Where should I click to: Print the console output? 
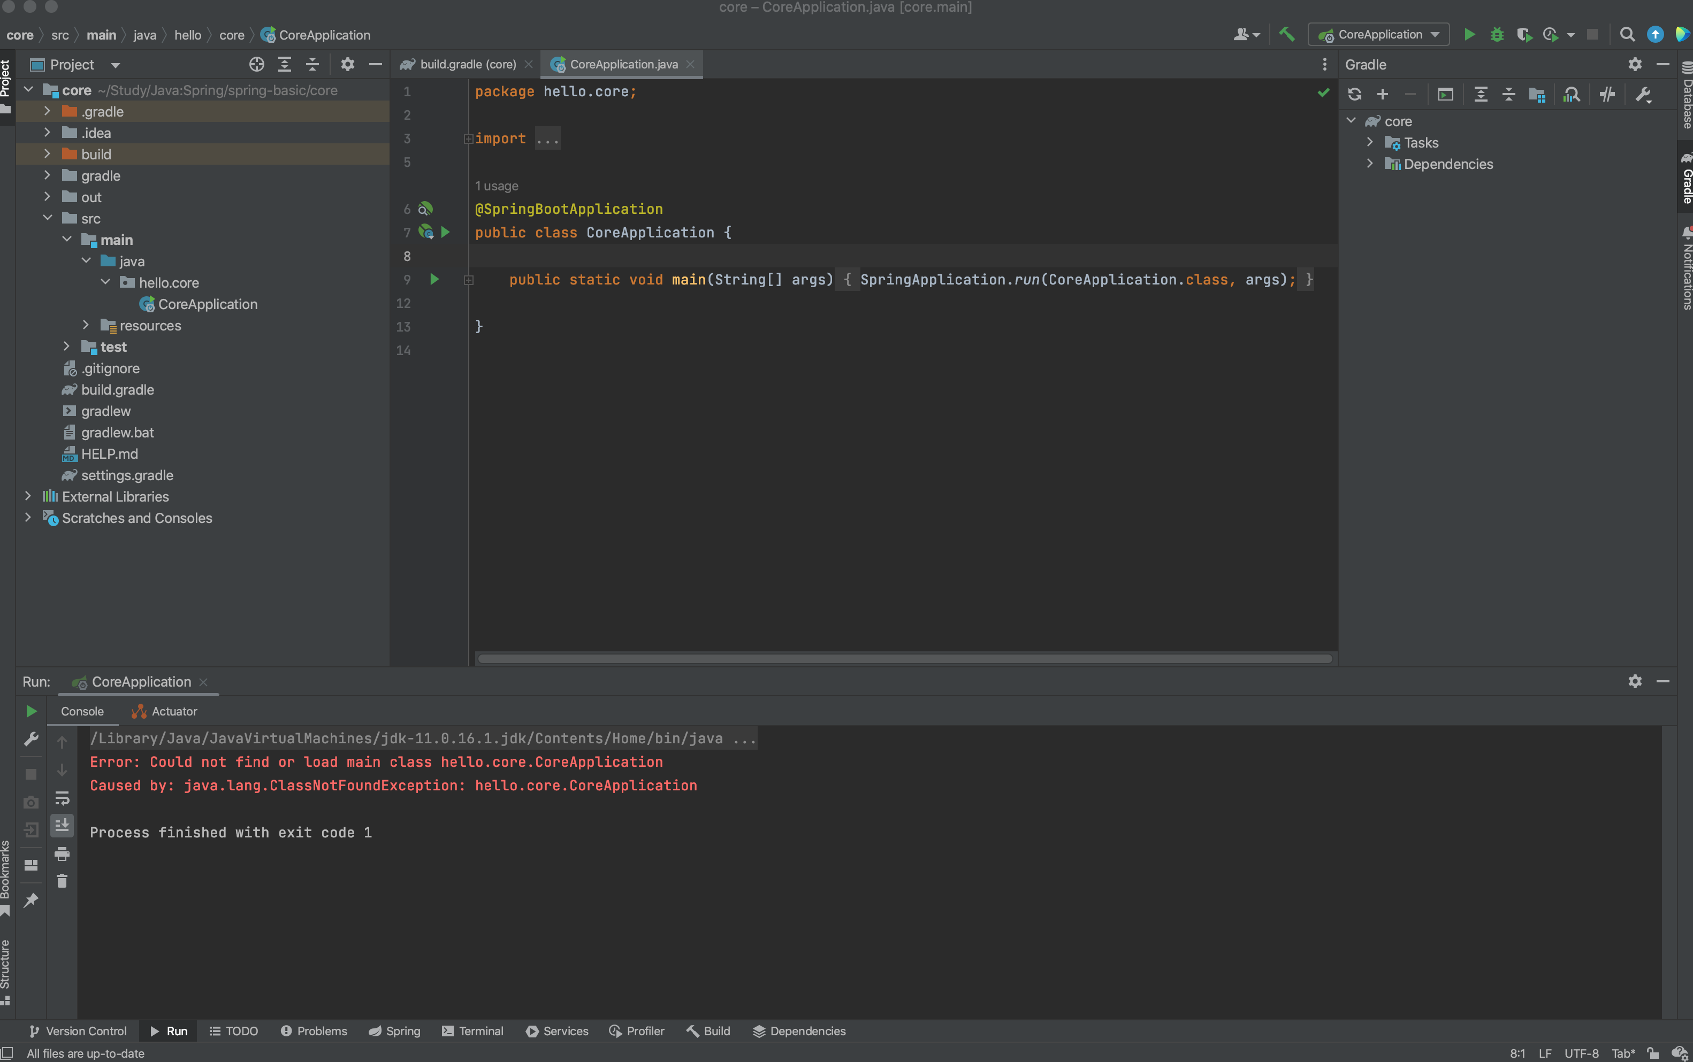click(x=62, y=854)
